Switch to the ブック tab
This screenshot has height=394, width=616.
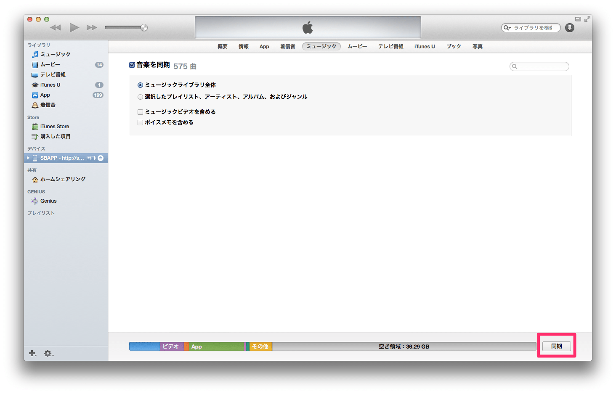click(x=454, y=47)
